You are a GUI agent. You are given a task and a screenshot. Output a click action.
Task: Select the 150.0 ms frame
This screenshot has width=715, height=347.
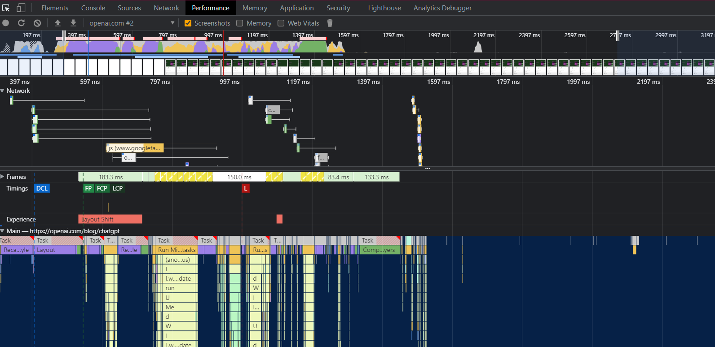coord(239,177)
